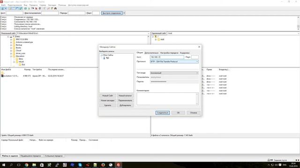Click the quickconnect username input field
The height and width of the screenshot is (168, 300).
[50, 13]
